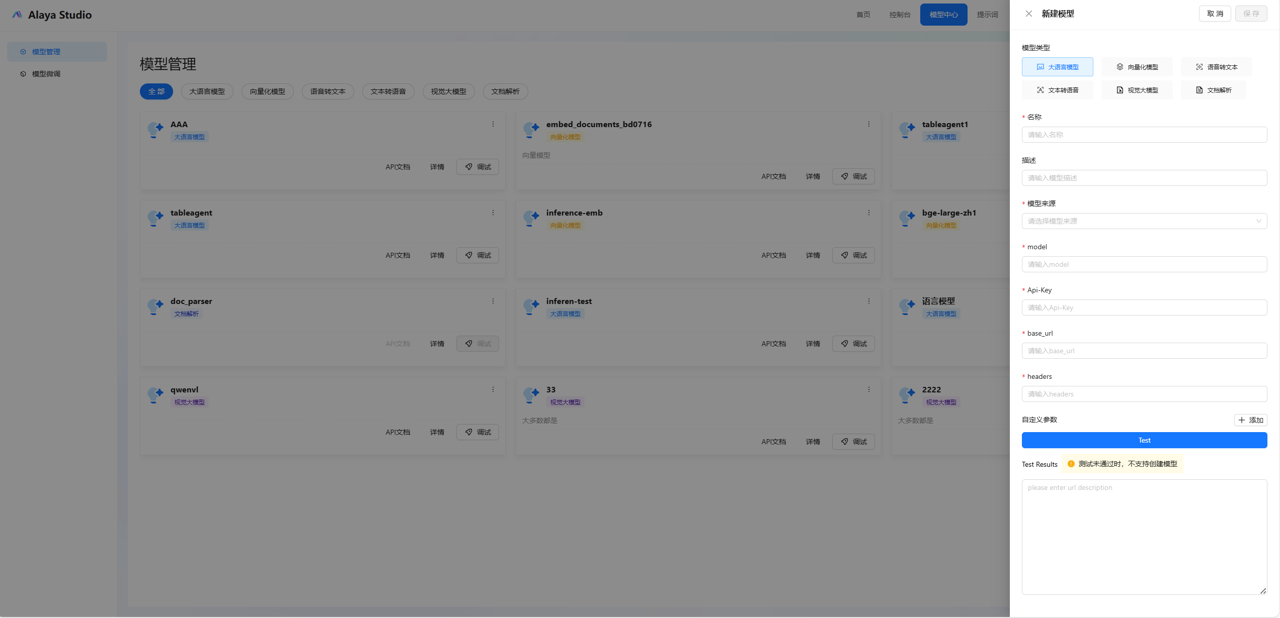Focus the 名称 name input field
Viewport: 1280px width, 618px height.
1144,135
